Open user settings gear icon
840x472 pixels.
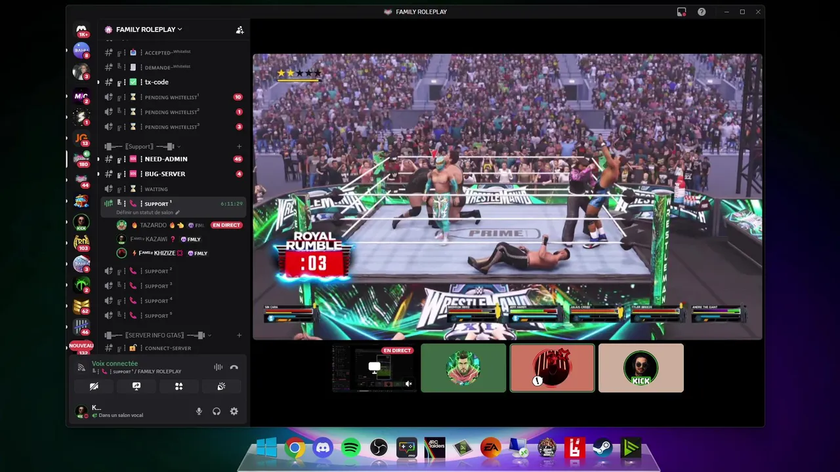point(234,411)
